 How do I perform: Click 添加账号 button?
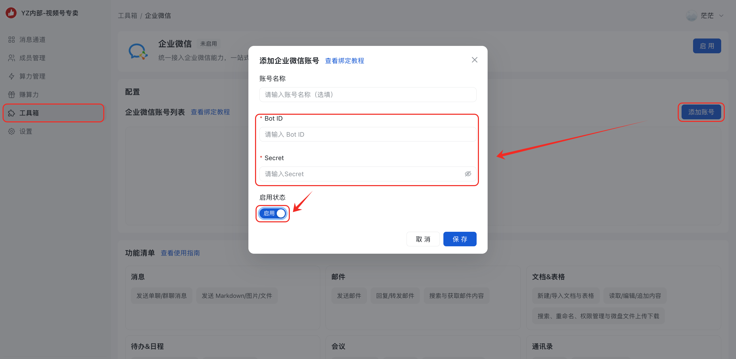(x=701, y=112)
